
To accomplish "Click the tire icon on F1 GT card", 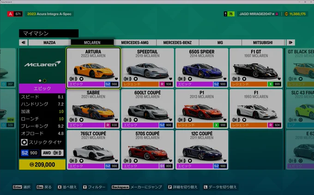I will click(x=244, y=79).
